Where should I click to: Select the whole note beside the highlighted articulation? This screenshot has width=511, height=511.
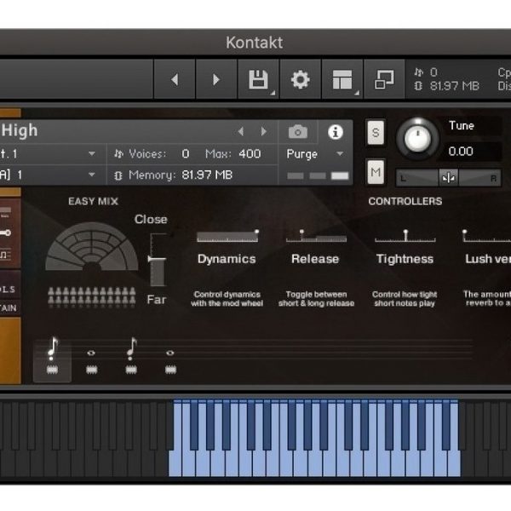tap(91, 353)
